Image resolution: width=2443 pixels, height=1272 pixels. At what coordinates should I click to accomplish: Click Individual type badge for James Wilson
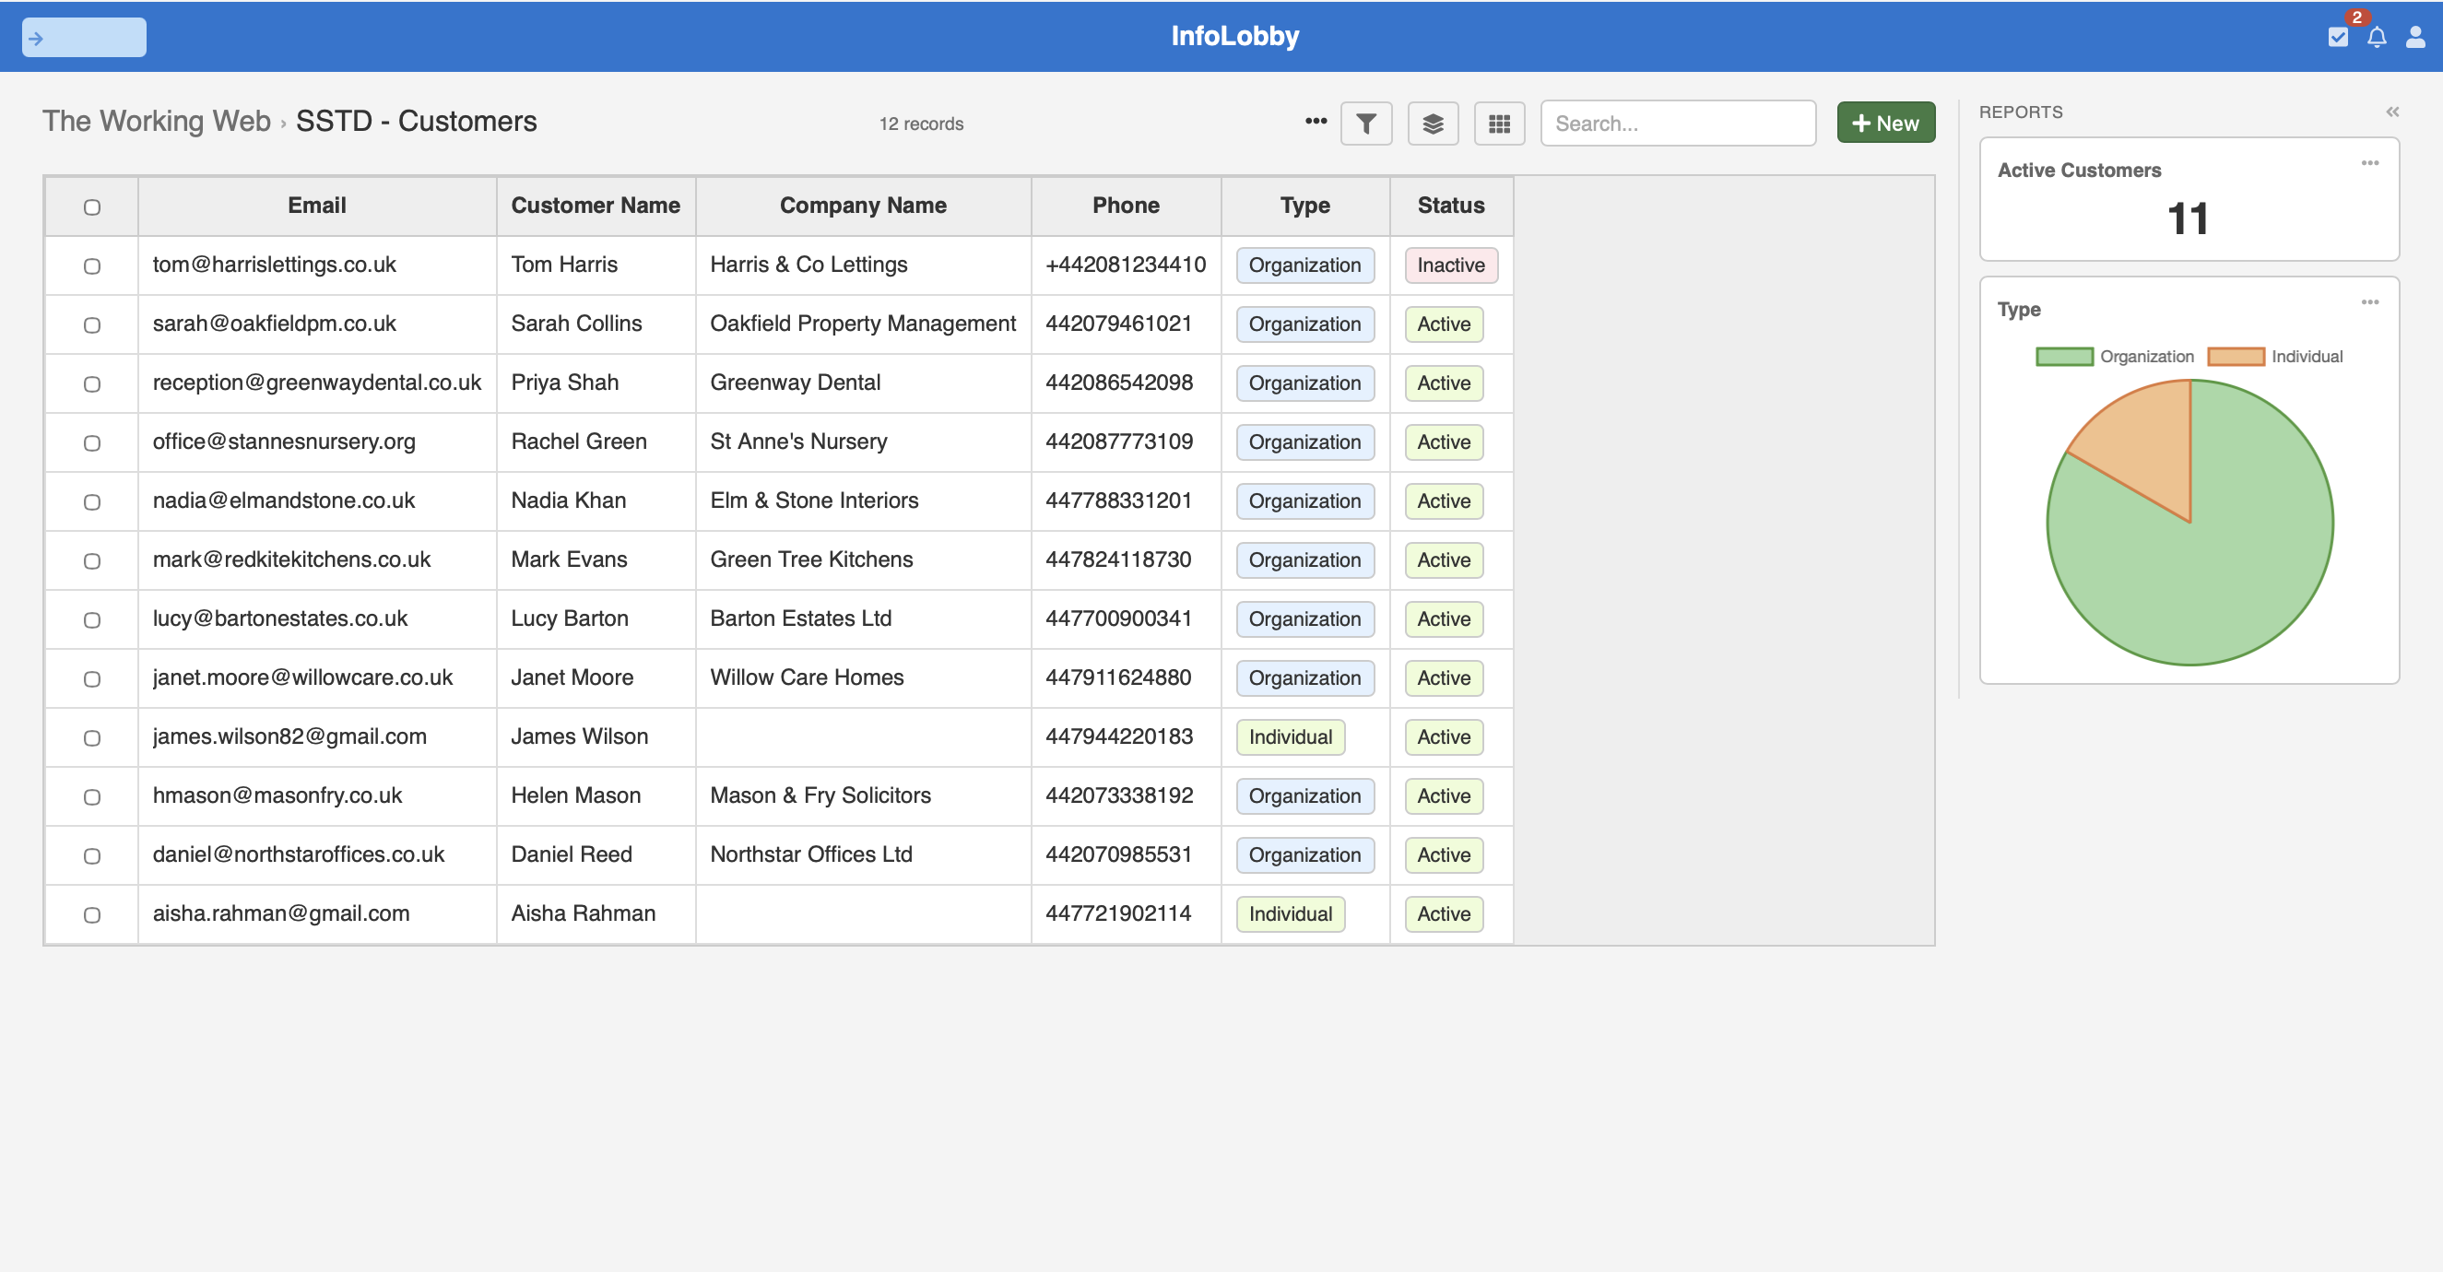click(x=1290, y=737)
